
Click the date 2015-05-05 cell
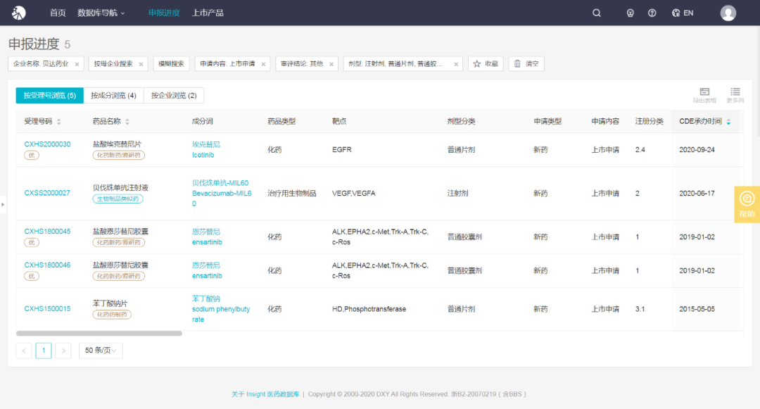[x=697, y=309]
